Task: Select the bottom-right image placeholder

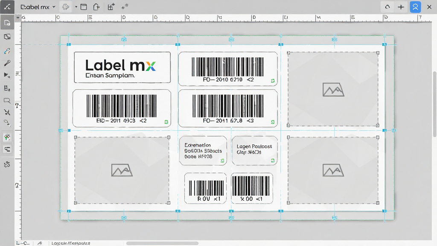Action: [333, 170]
